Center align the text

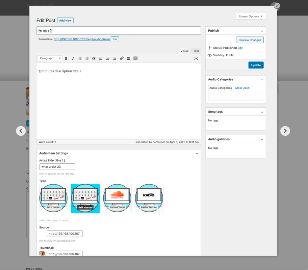click(108, 58)
